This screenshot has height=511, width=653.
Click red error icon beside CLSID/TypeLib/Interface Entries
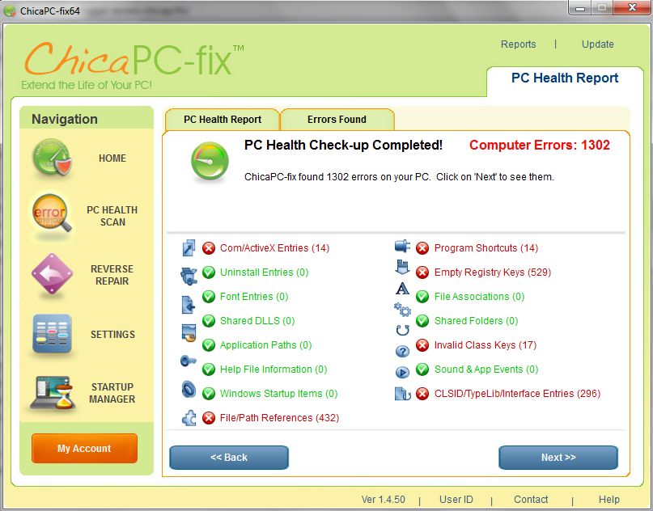422,394
